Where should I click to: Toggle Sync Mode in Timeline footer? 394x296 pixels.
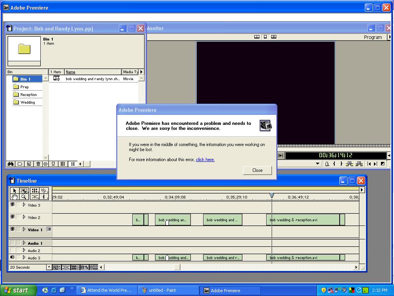coord(94,267)
